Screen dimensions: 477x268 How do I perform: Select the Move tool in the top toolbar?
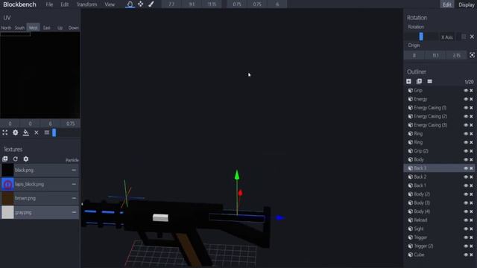pyautogui.click(x=140, y=4)
